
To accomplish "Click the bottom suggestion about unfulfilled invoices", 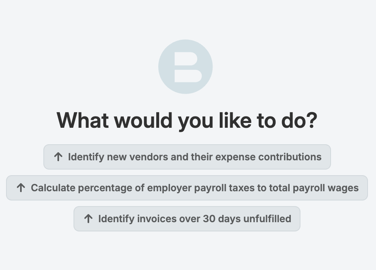I will click(x=187, y=219).
